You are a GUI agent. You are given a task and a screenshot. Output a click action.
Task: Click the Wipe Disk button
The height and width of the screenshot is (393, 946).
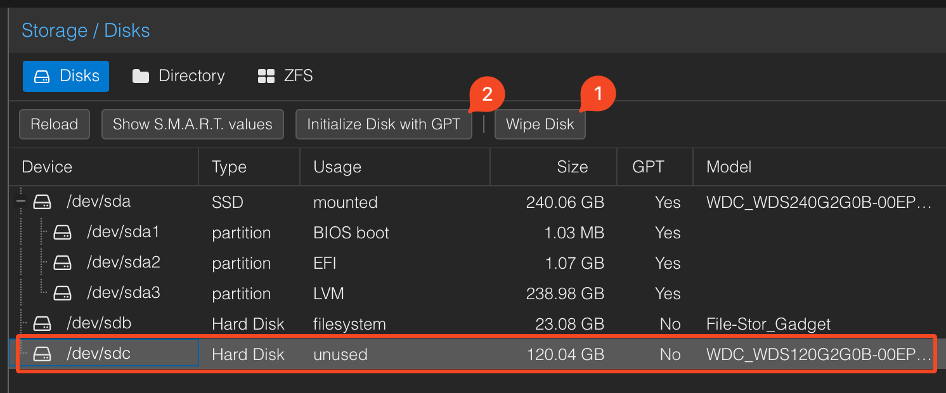540,124
